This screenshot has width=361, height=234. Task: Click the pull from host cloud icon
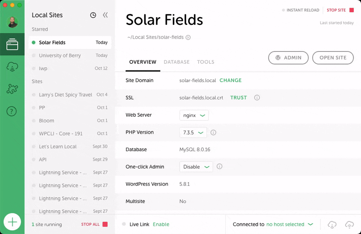[332, 224]
